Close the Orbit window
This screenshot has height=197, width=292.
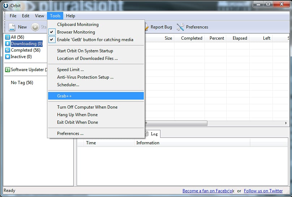[282, 4]
